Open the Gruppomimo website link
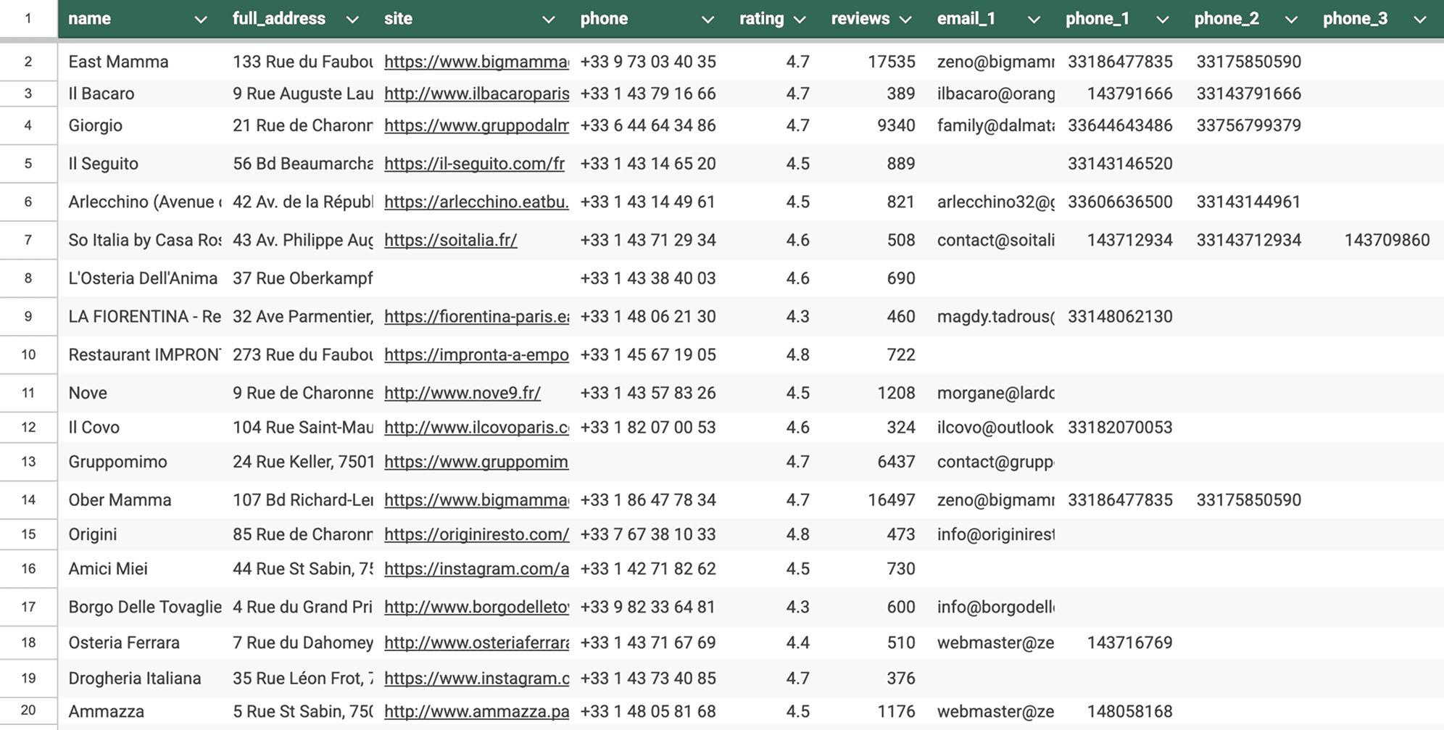This screenshot has height=730, width=1444. pyautogui.click(x=475, y=462)
